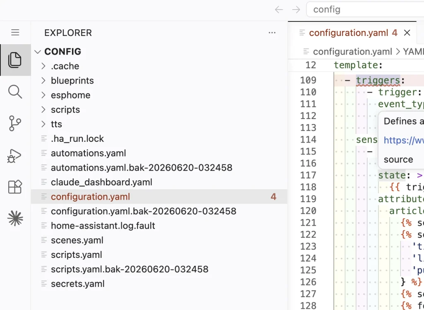Screen dimensions: 424x310
Task: Open configuration.yaml.bak-20260620-032458 backup file
Action: coord(159,211)
